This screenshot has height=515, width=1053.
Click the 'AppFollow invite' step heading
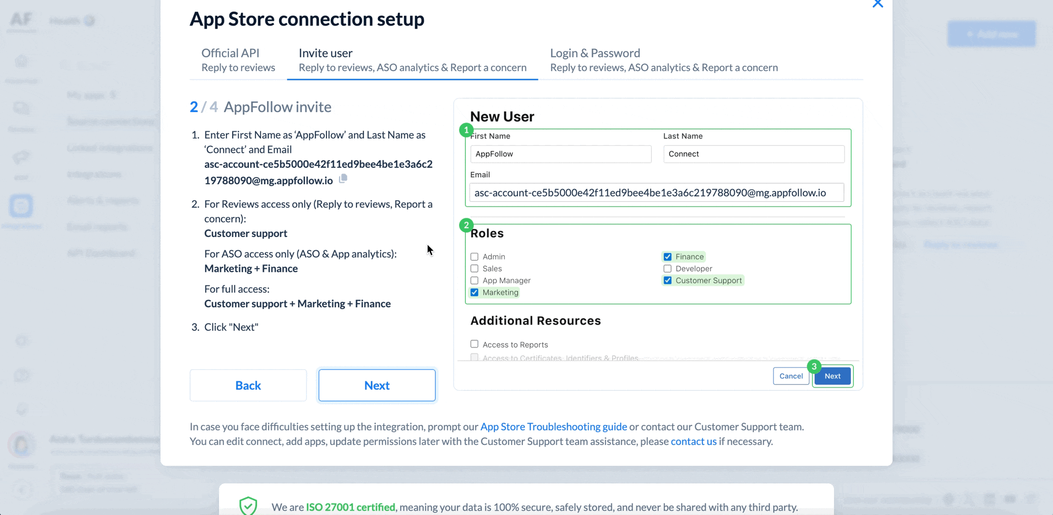coord(277,107)
